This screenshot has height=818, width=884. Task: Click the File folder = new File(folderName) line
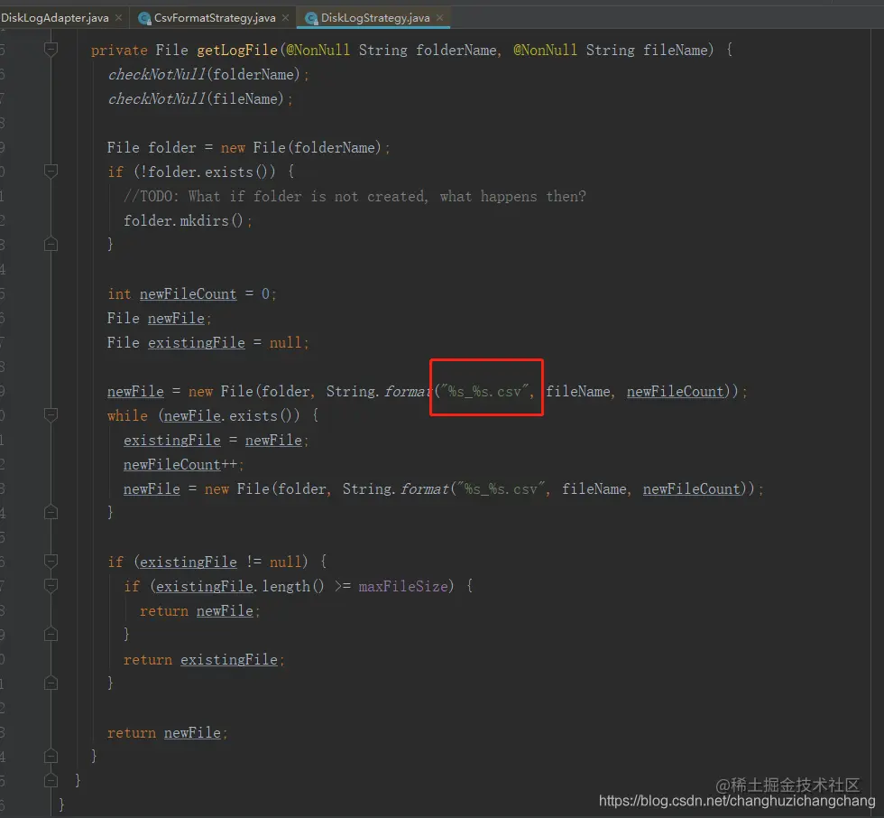coord(249,148)
